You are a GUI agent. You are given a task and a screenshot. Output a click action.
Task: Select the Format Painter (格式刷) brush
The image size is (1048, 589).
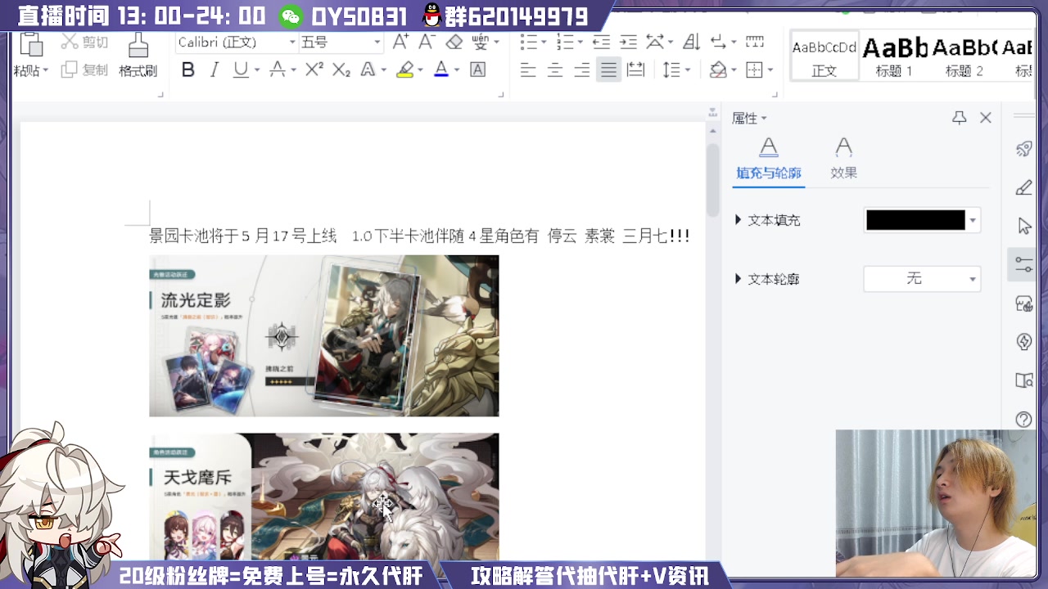pos(138,56)
